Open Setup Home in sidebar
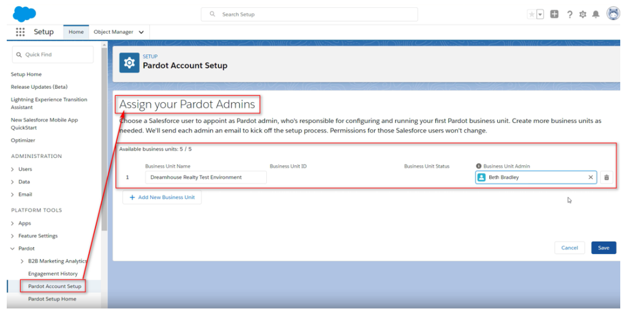Screen dimensions: 627x309 [x=26, y=75]
